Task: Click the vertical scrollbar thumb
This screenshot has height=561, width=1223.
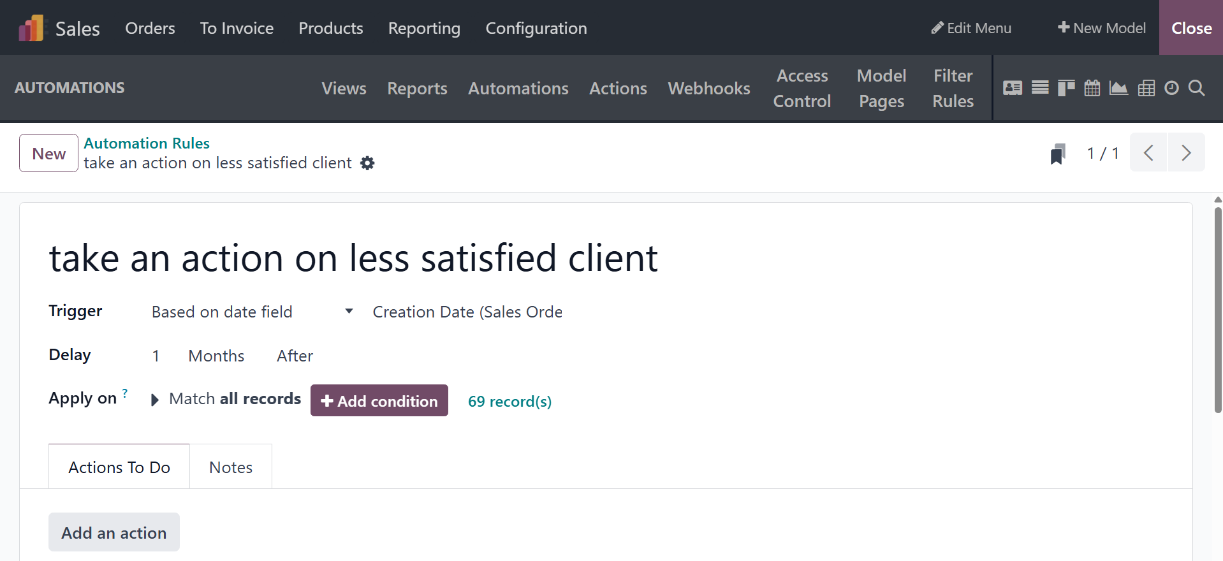Action: [x=1218, y=309]
